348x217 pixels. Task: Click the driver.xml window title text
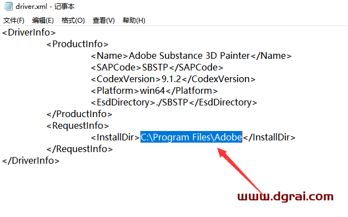coord(45,7)
